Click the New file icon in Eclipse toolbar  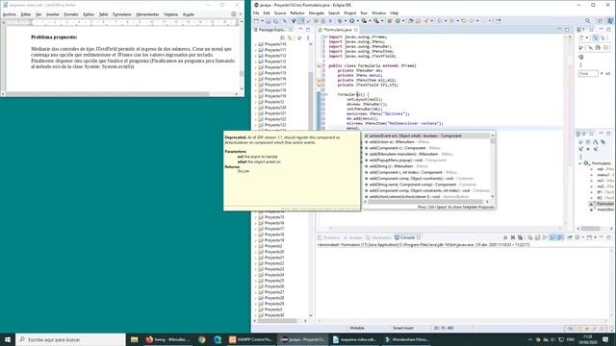point(257,21)
